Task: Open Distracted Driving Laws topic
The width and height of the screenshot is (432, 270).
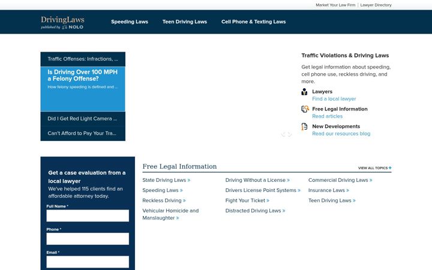Action: pos(255,211)
